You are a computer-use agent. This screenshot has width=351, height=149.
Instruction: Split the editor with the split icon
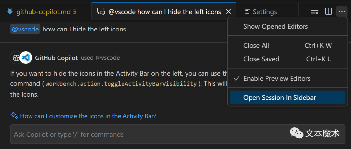pyautogui.click(x=328, y=11)
